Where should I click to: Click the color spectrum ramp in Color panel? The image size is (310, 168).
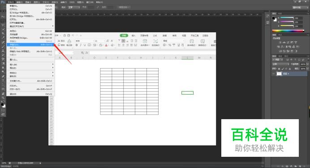click(x=288, y=30)
